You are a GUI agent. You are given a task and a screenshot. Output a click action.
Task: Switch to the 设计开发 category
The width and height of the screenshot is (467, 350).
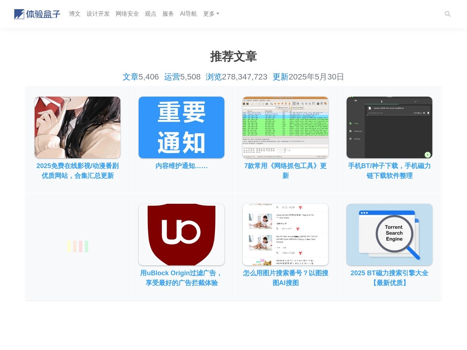tap(97, 14)
